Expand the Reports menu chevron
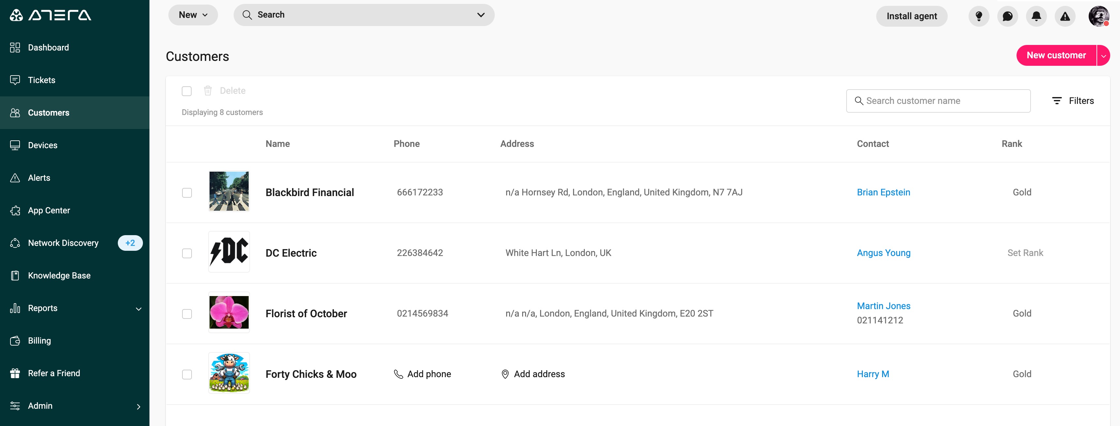Screen dimensions: 1120x426 tap(138, 309)
